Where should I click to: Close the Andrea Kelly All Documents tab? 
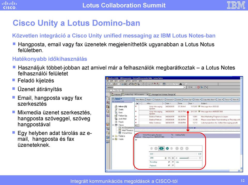coord(147,94)
